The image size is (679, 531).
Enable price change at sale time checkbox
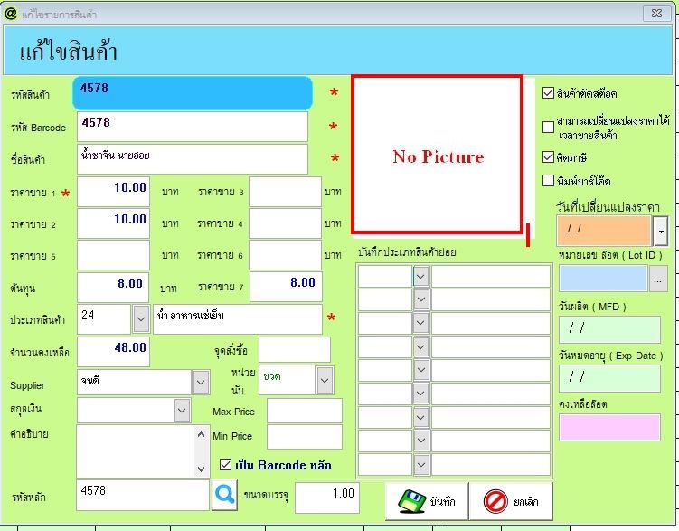548,127
